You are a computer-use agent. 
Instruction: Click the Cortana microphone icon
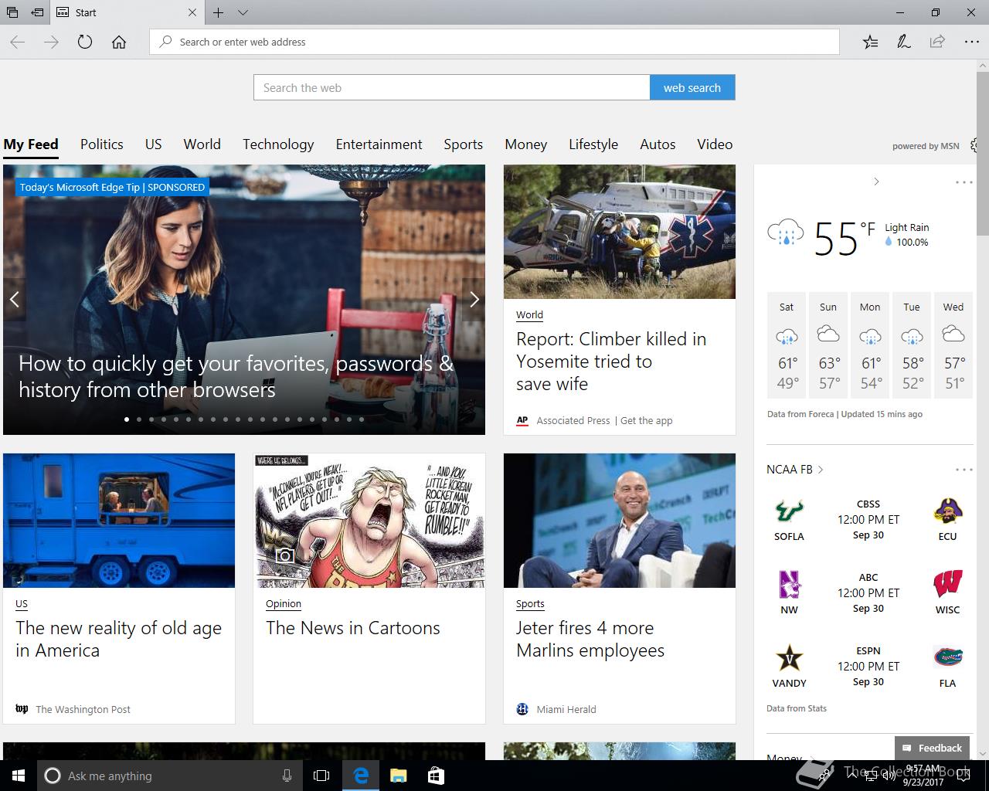click(287, 776)
